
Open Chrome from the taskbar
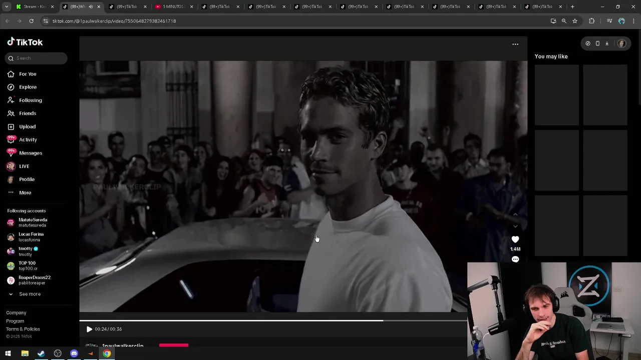click(107, 353)
